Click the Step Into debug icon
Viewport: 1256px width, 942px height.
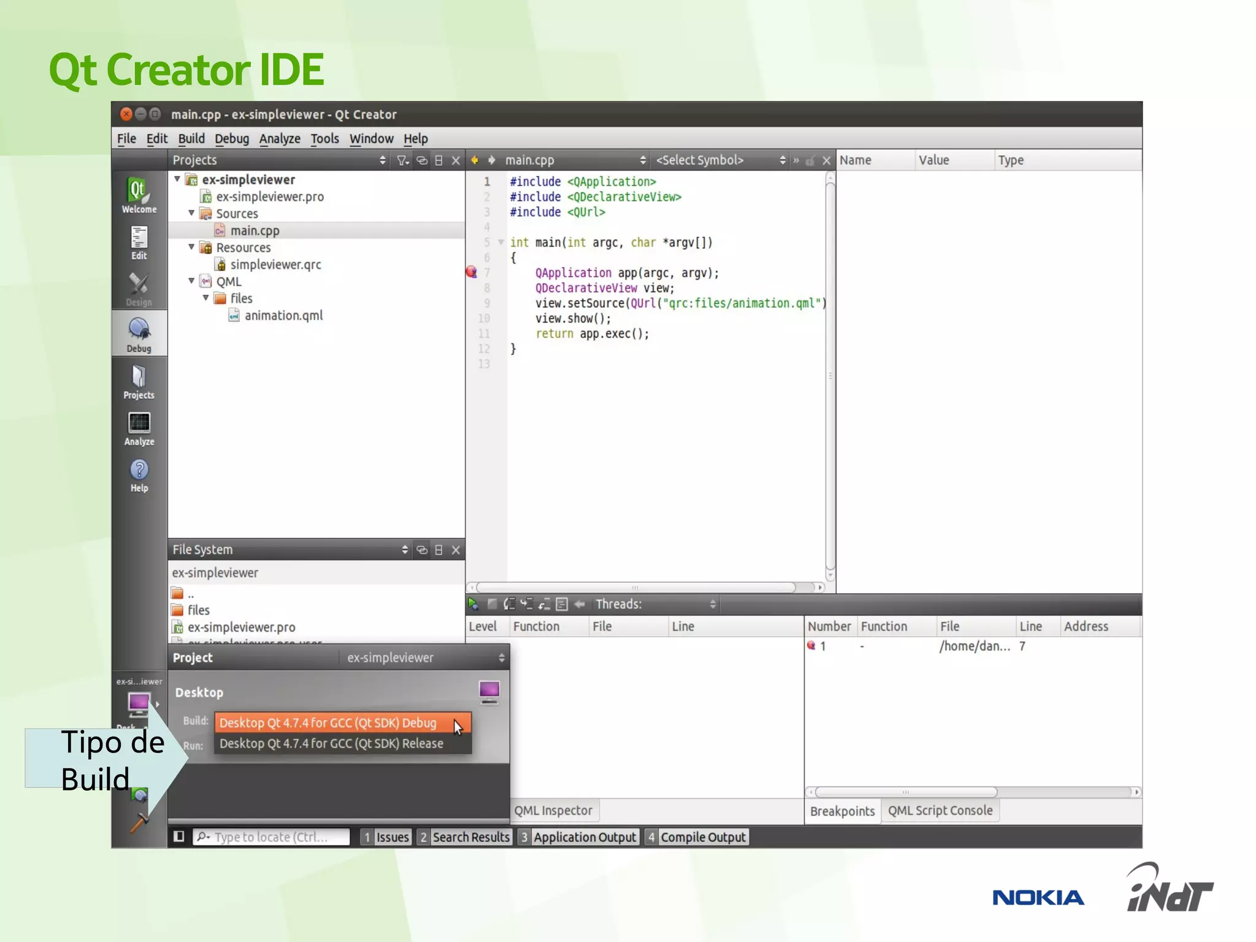pos(526,604)
